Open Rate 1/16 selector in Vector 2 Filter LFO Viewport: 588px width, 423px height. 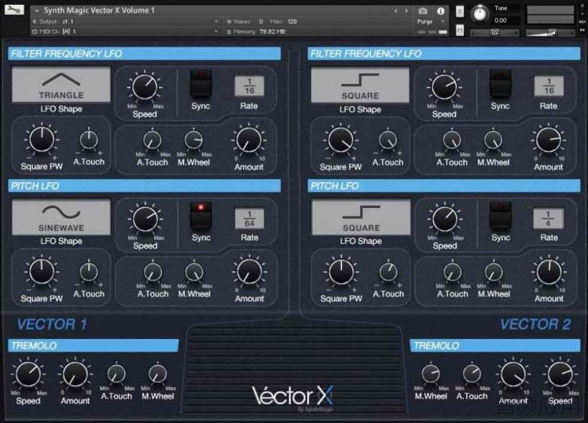549,86
